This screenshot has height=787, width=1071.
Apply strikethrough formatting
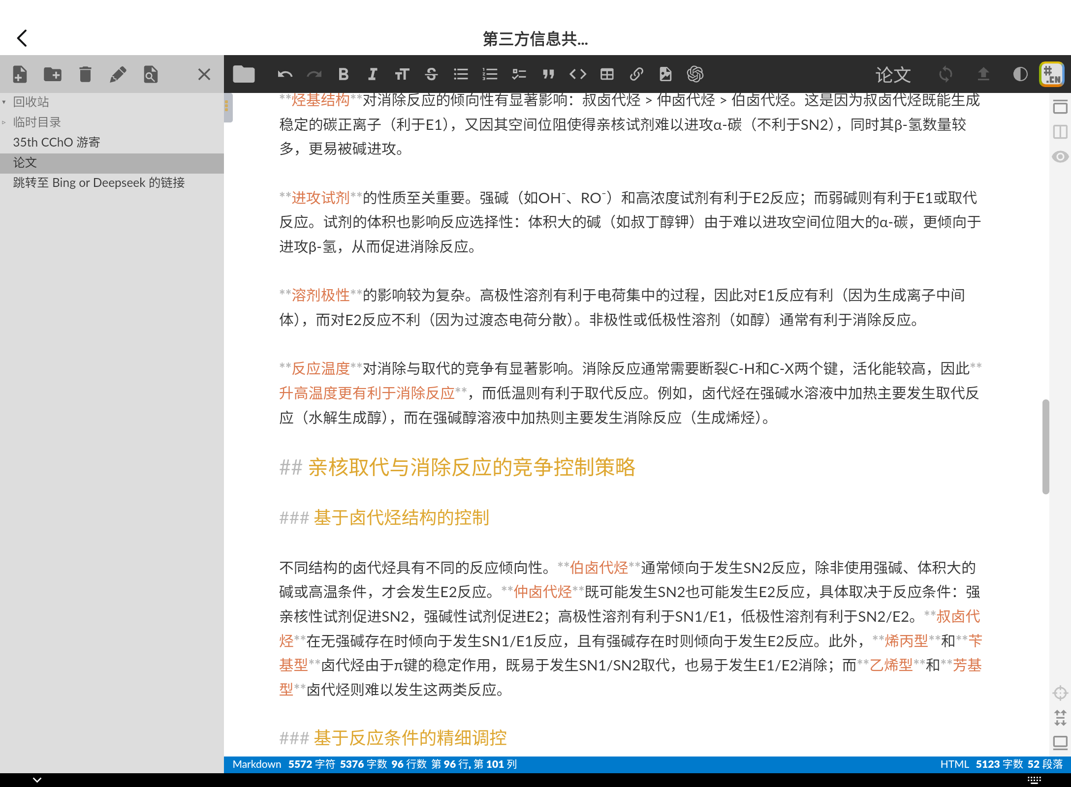coord(431,74)
